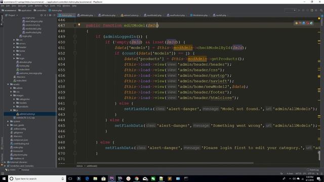Open in Edge from the floating browser icons
Image resolution: width=324 pixels, height=182 pixels.
pyautogui.click(x=311, y=23)
